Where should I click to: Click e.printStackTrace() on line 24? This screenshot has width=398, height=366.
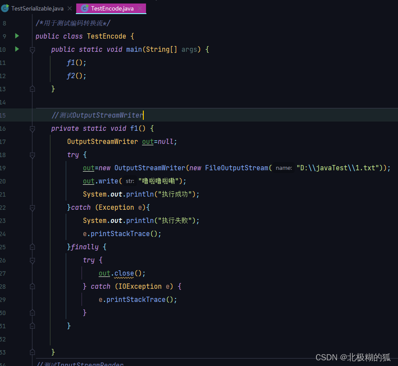[122, 233]
